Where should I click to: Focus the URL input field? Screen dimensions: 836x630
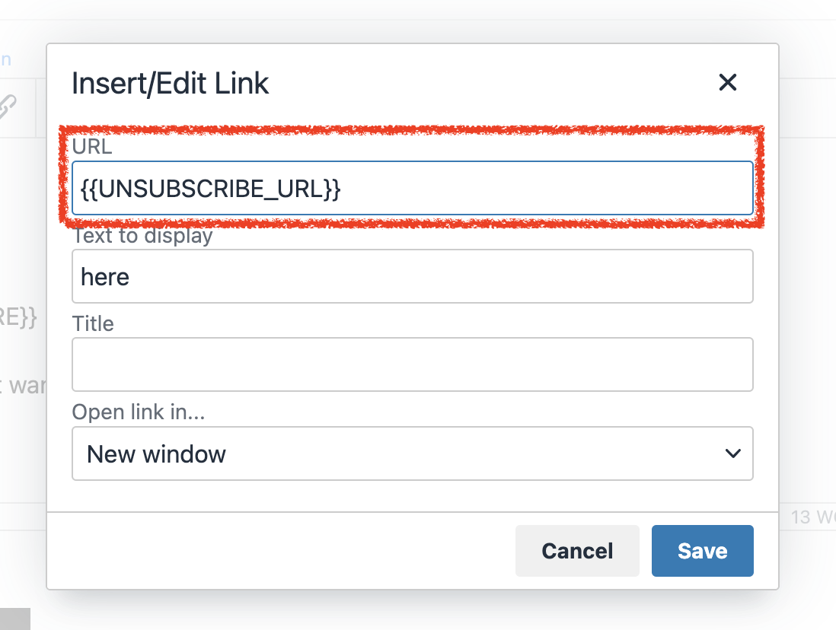click(412, 188)
